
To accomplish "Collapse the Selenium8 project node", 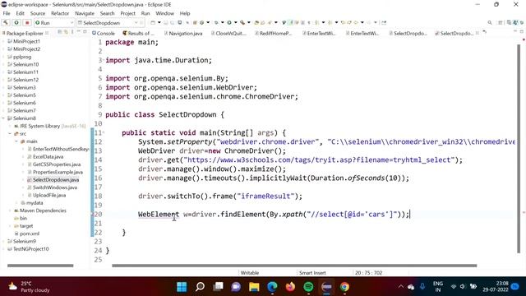I will (3, 118).
